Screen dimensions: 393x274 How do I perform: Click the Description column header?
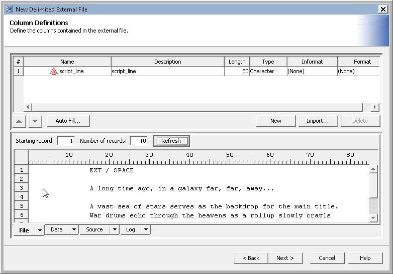tap(168, 62)
